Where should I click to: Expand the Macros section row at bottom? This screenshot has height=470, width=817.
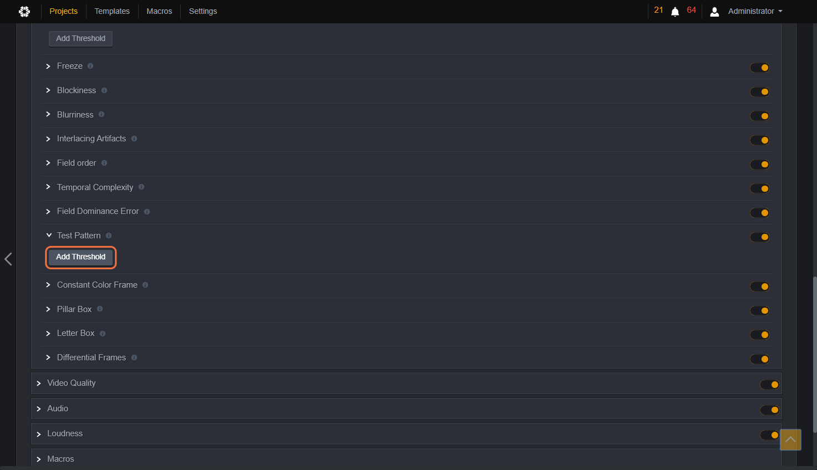pyautogui.click(x=406, y=459)
